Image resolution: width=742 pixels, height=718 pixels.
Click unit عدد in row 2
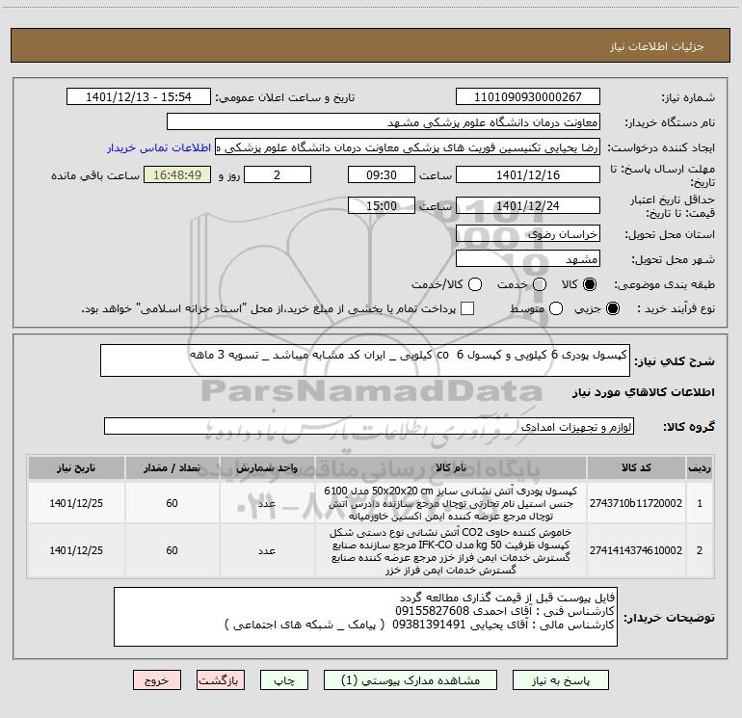pyautogui.click(x=267, y=550)
